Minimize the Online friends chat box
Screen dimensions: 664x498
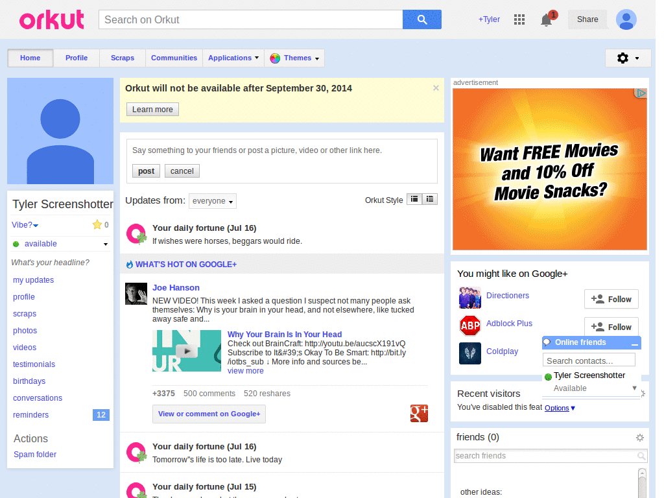[634, 343]
